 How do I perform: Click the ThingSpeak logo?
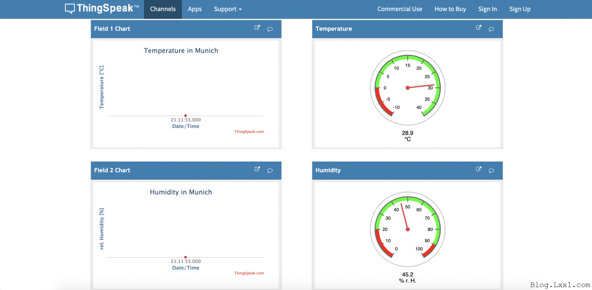[102, 8]
